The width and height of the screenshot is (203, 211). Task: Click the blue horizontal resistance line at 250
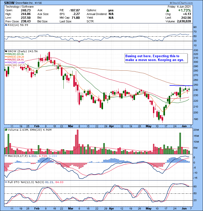click(181, 85)
